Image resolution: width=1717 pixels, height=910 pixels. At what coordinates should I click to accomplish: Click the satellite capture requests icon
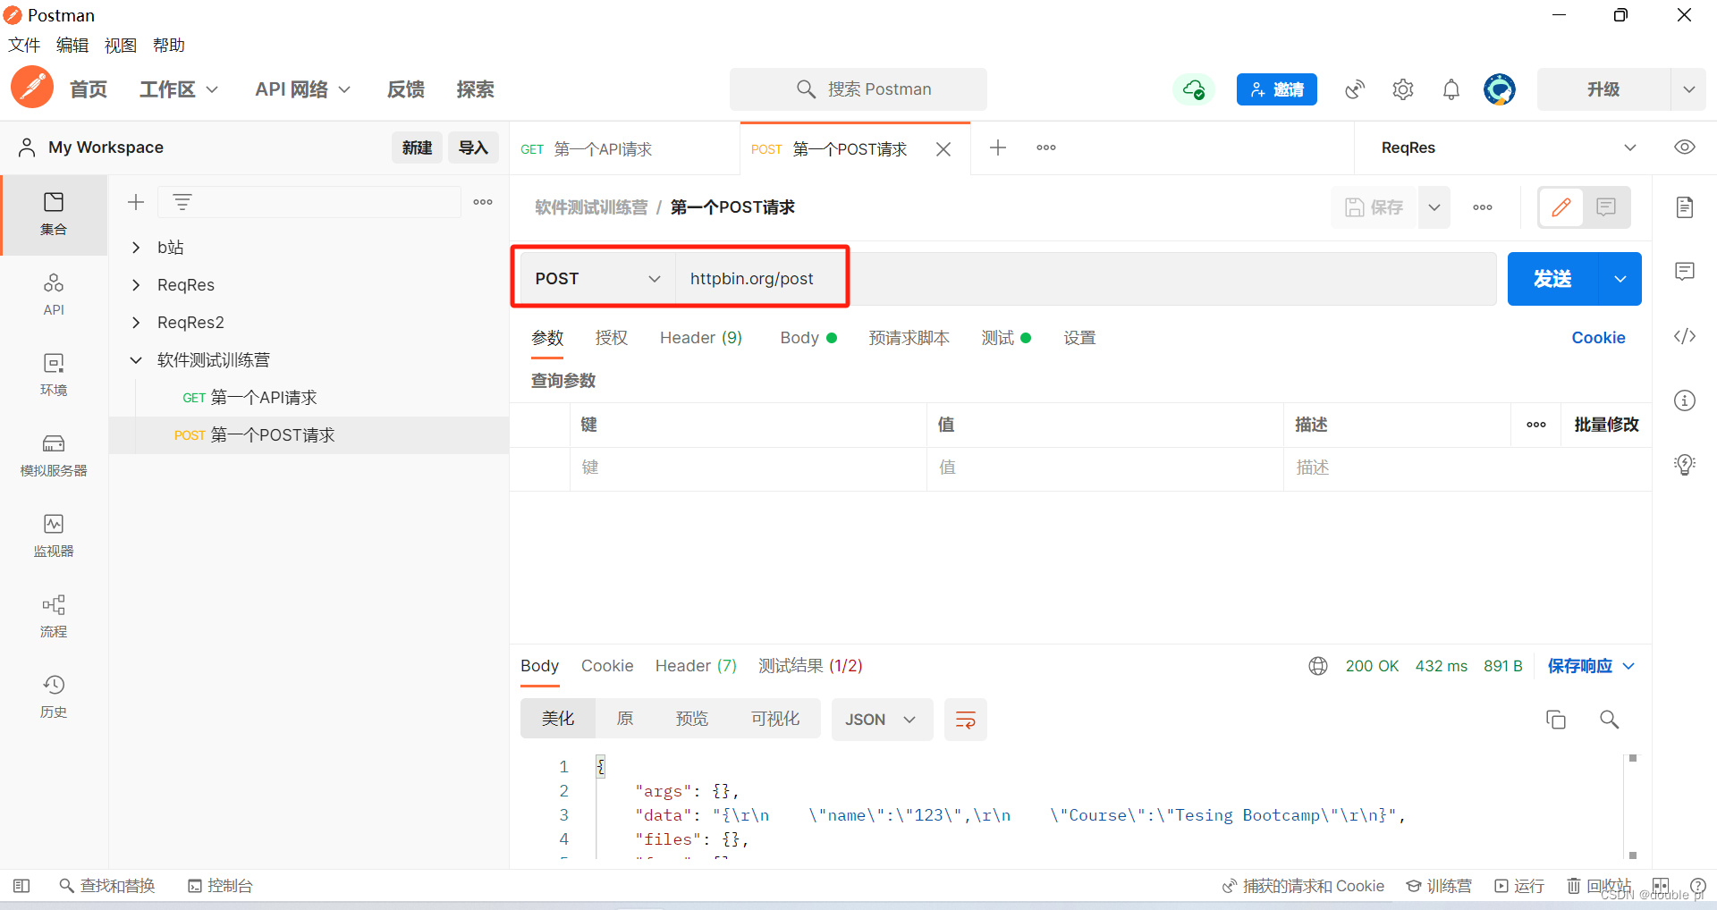pos(1355,89)
